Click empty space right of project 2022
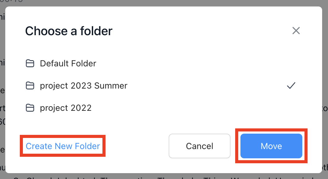 (x=188, y=108)
